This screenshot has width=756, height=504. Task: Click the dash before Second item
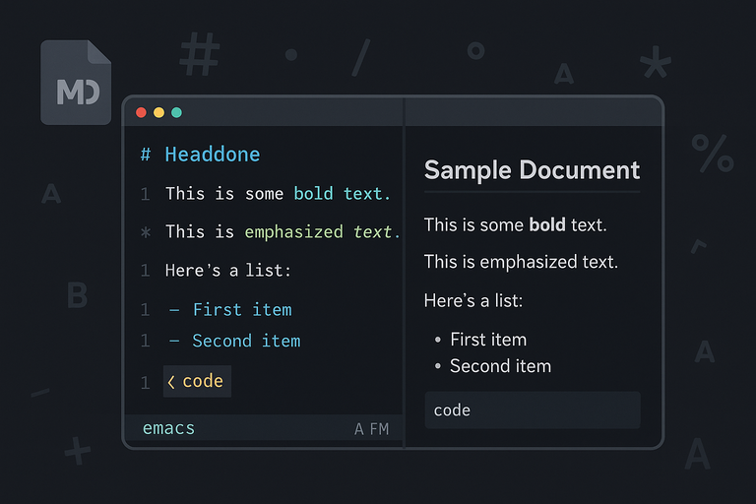[x=174, y=341]
